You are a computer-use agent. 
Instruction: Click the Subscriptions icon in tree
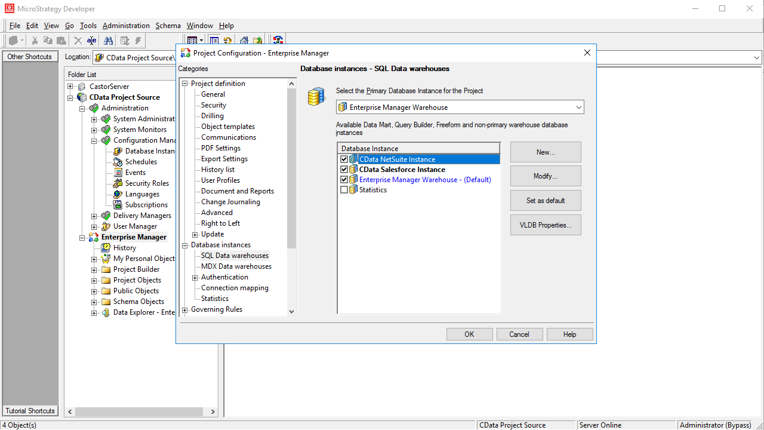118,205
